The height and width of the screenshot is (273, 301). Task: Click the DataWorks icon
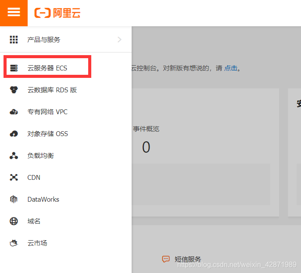click(14, 199)
